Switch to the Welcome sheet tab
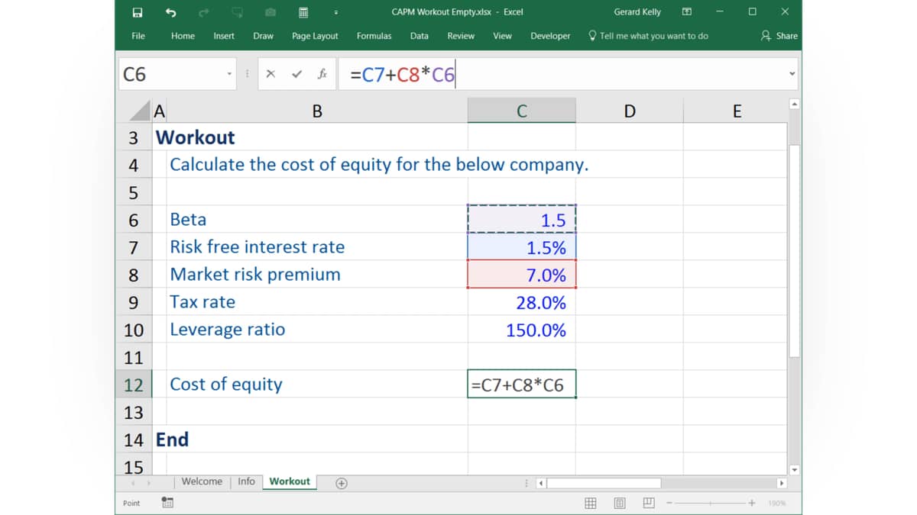Screen dimensions: 917x515 click(x=202, y=481)
